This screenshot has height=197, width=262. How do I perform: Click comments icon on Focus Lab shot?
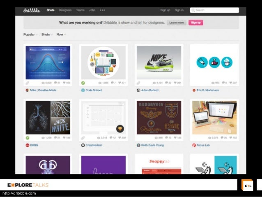point(222,138)
